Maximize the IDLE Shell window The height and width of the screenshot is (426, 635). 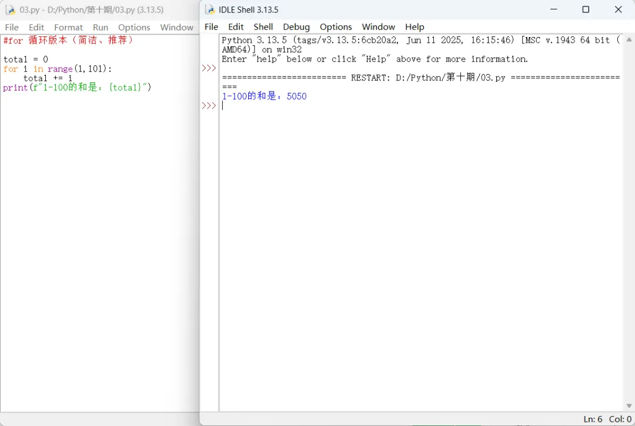(586, 9)
